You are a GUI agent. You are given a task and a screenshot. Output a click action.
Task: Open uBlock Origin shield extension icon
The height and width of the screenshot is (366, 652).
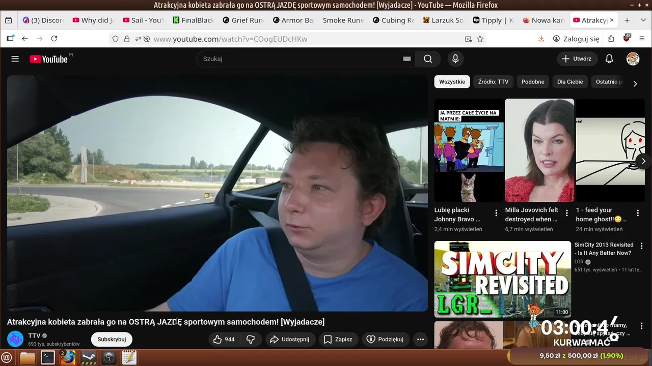coord(627,39)
